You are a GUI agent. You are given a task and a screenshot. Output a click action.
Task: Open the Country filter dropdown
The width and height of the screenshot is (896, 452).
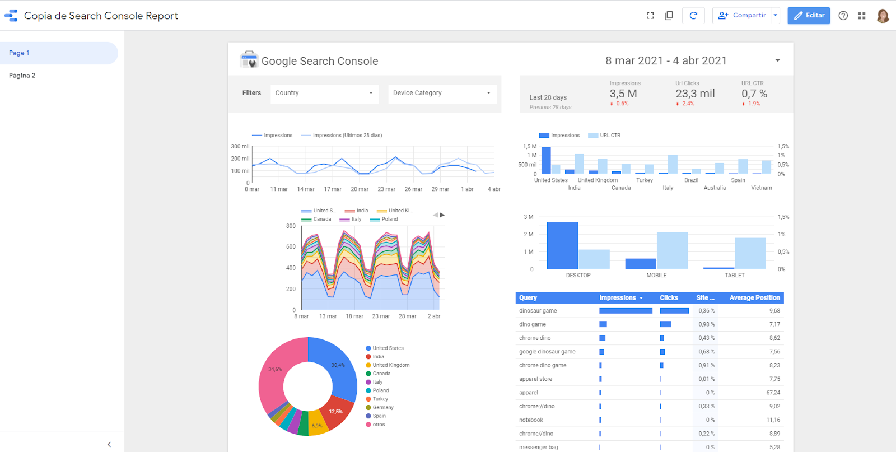point(325,94)
